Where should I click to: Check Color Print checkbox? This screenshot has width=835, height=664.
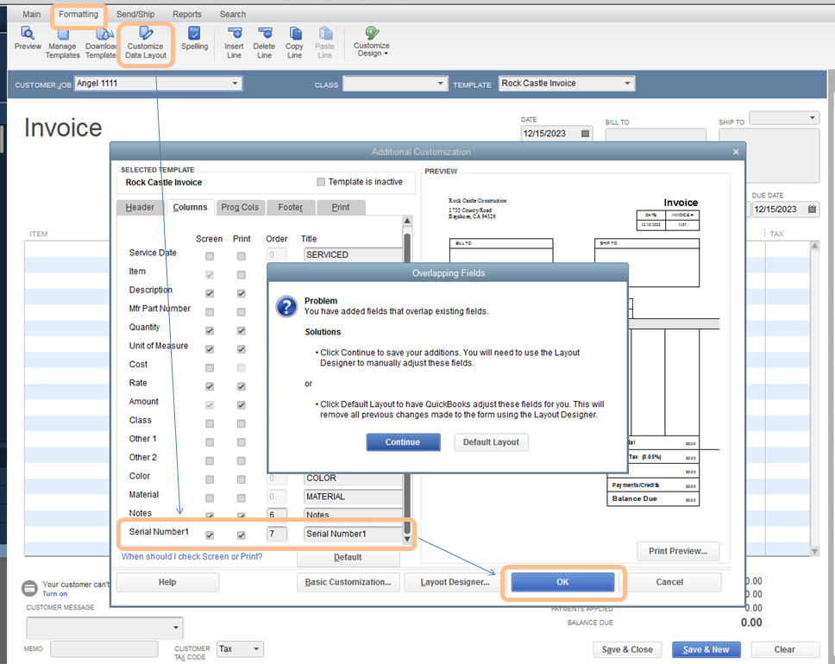coord(242,479)
